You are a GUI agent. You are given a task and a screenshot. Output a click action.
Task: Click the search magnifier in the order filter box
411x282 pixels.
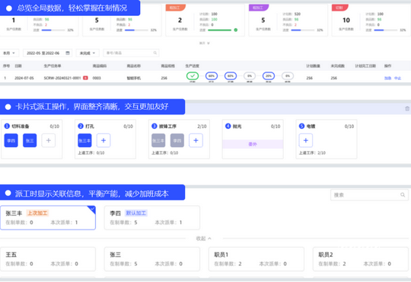point(155,53)
